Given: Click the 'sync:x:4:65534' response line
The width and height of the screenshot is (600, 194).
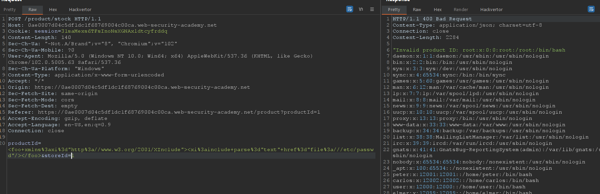Looking at the screenshot, I should pos(449,75).
